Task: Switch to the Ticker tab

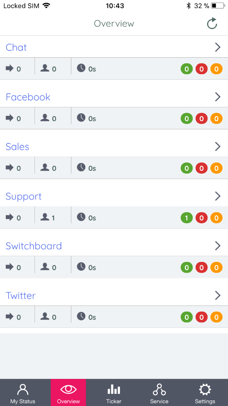Action: point(114,393)
